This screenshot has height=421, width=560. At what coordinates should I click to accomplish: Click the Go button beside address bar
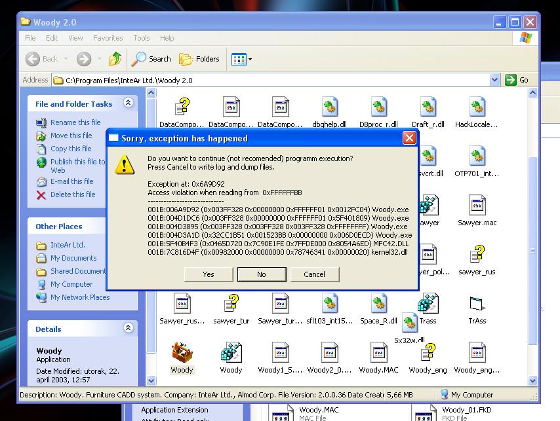(x=517, y=80)
